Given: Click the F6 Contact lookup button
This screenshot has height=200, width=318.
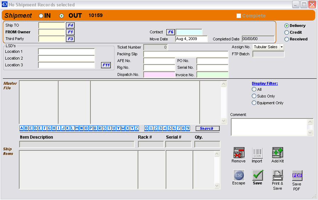Looking at the screenshot, I should [171, 32].
